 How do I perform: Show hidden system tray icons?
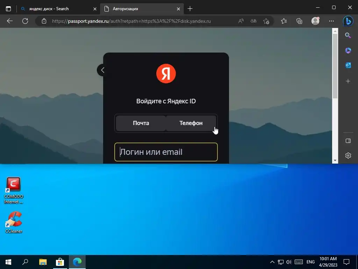(272, 262)
